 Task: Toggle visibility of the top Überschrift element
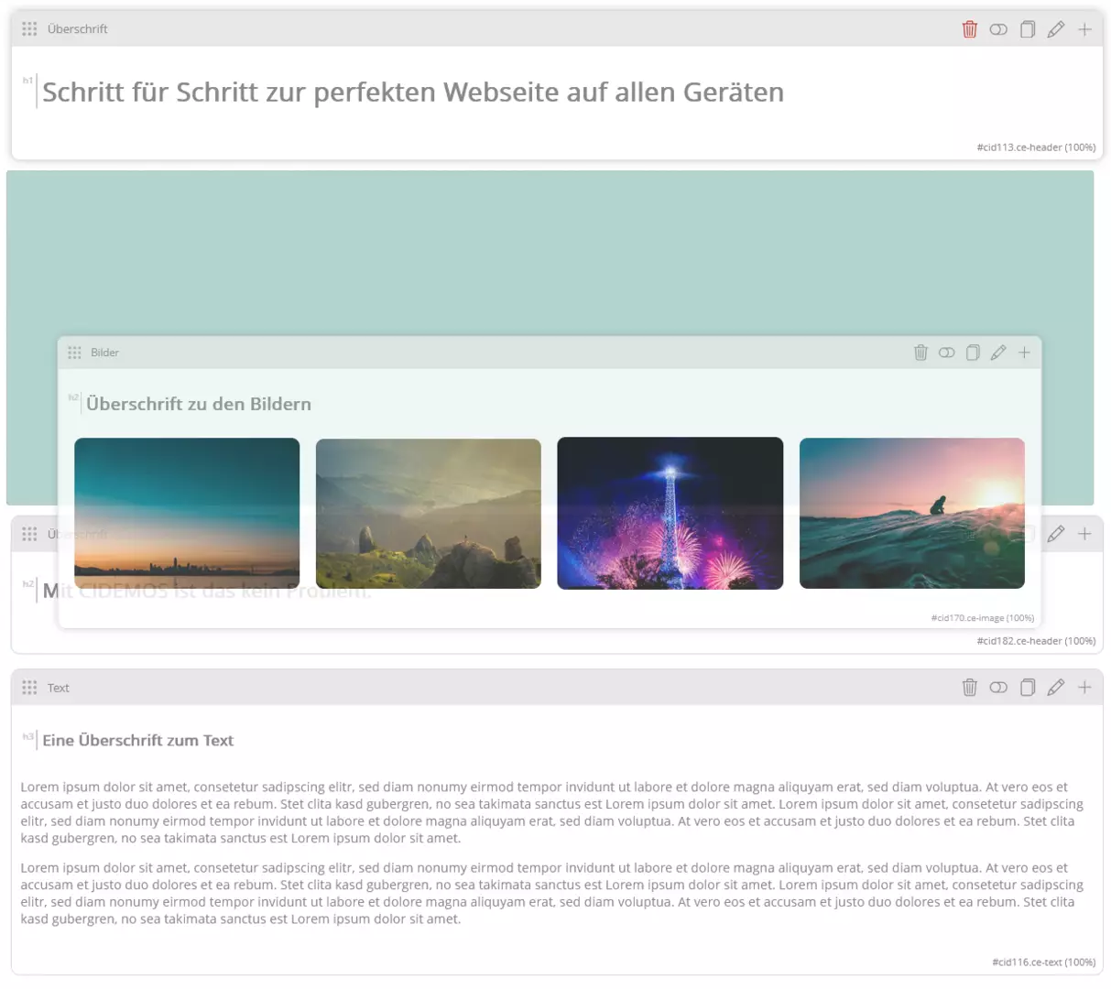pyautogui.click(x=998, y=29)
